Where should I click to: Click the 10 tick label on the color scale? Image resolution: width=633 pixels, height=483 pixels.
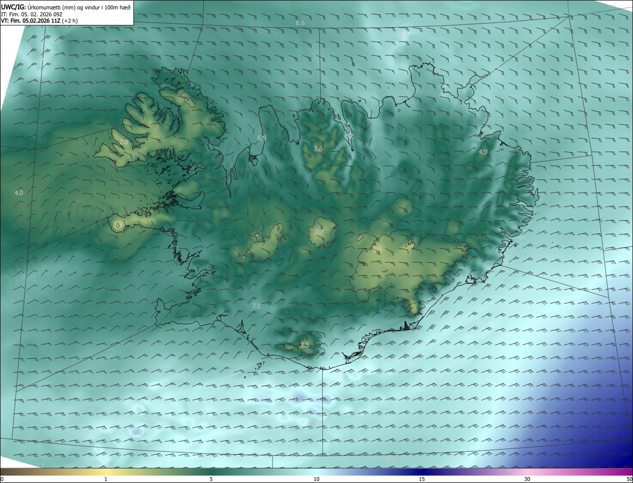[x=316, y=479]
